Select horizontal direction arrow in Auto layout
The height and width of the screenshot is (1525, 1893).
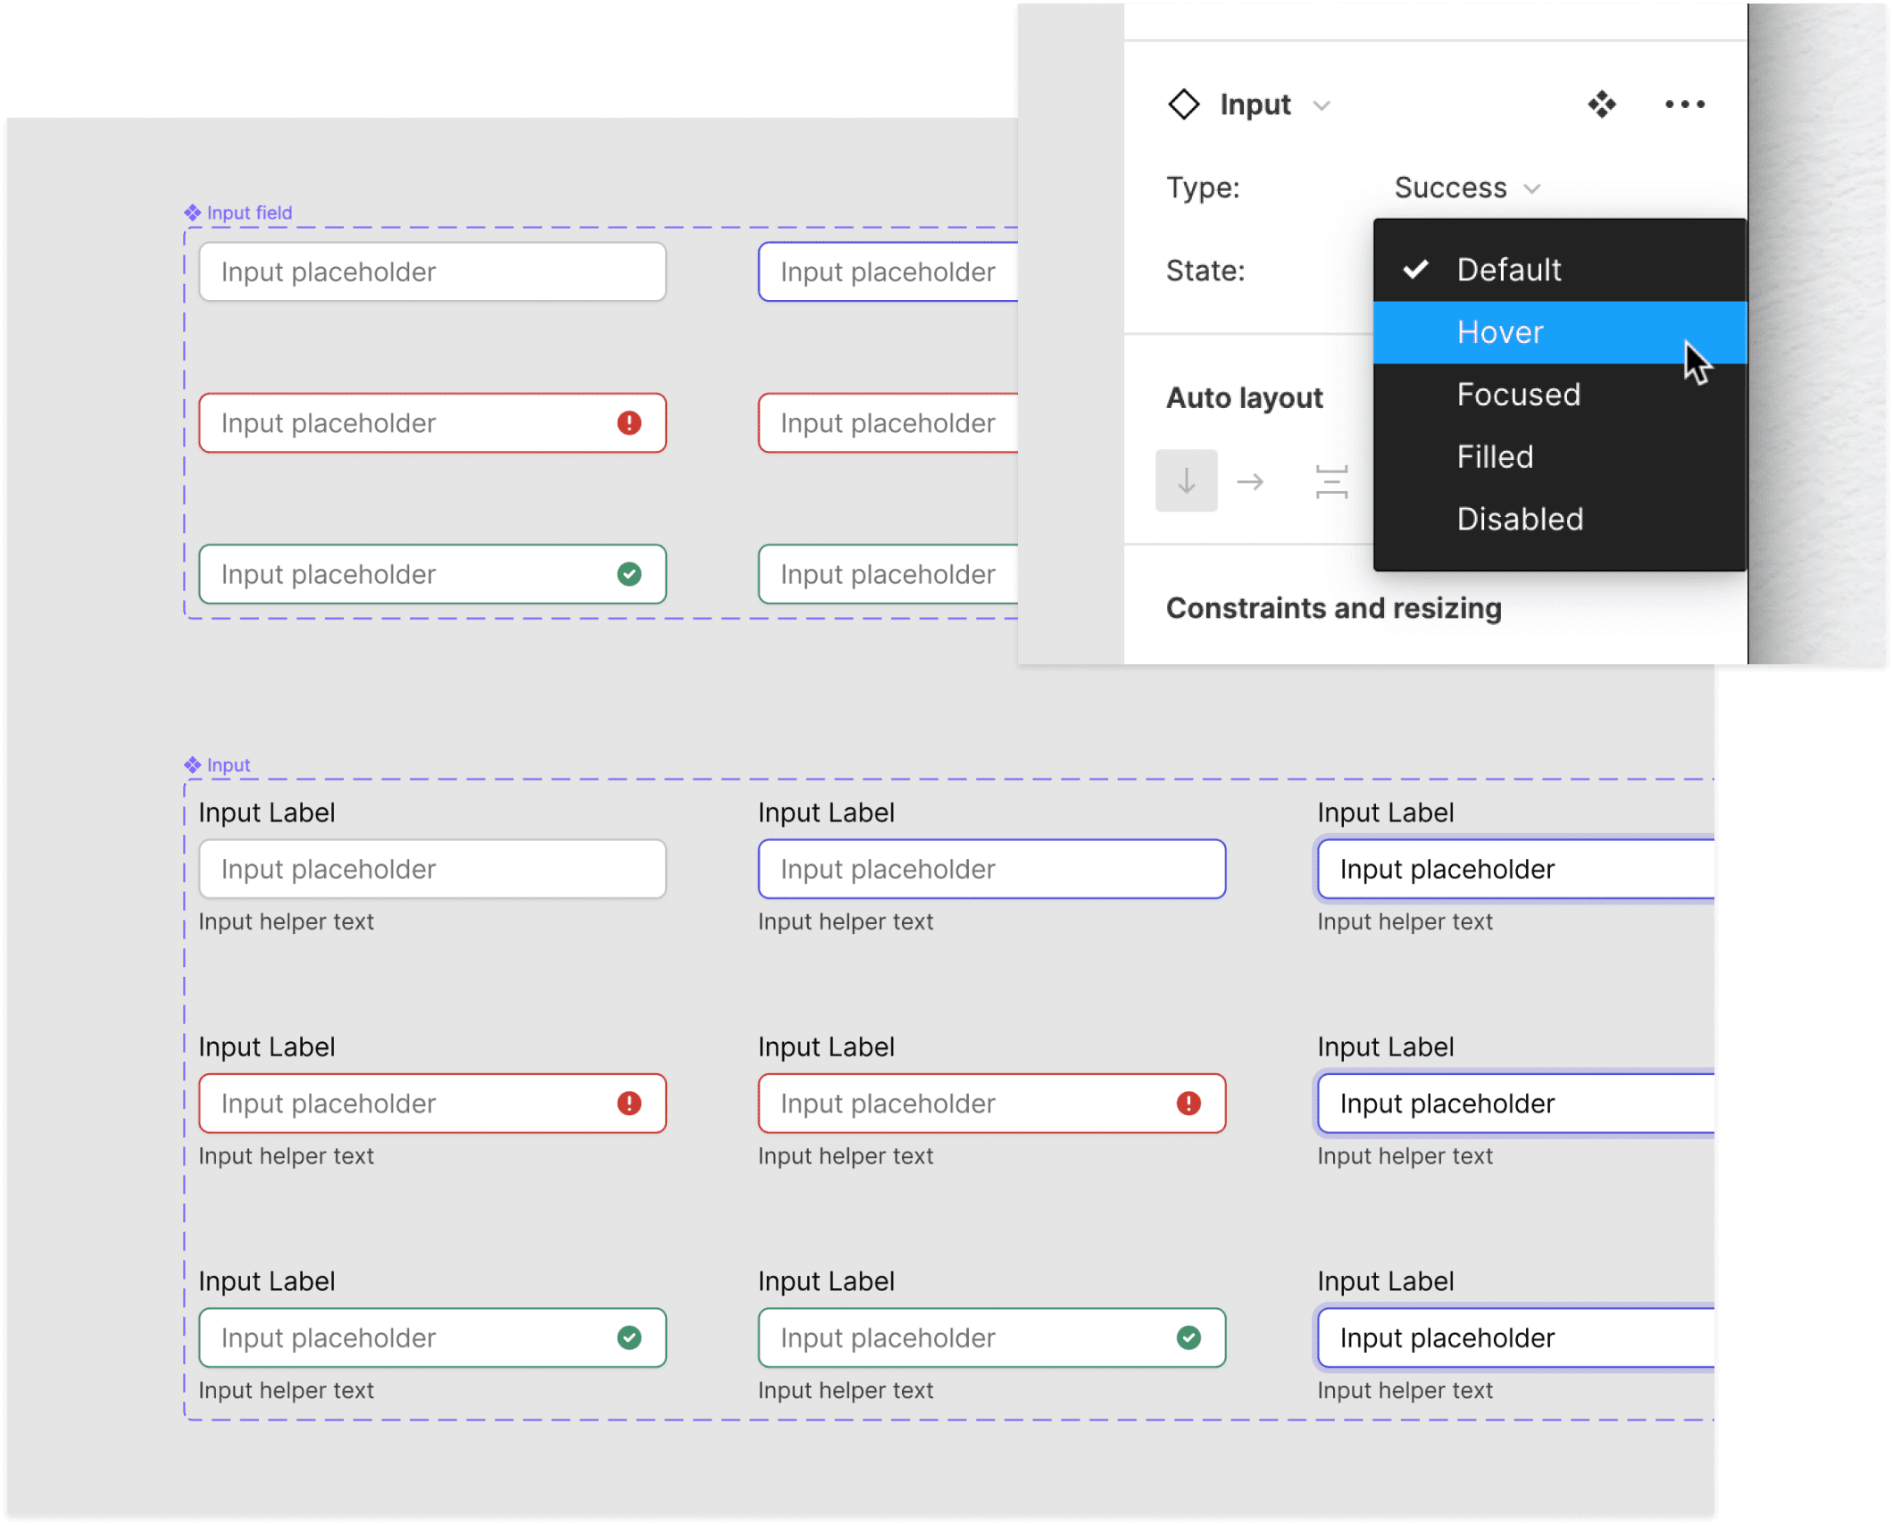pos(1252,480)
